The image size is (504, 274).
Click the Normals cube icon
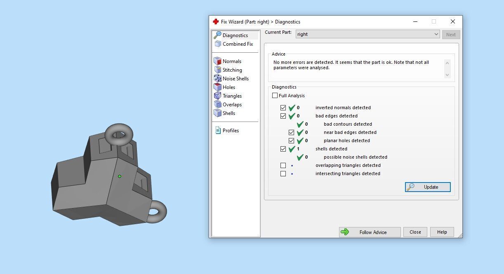[217, 61]
